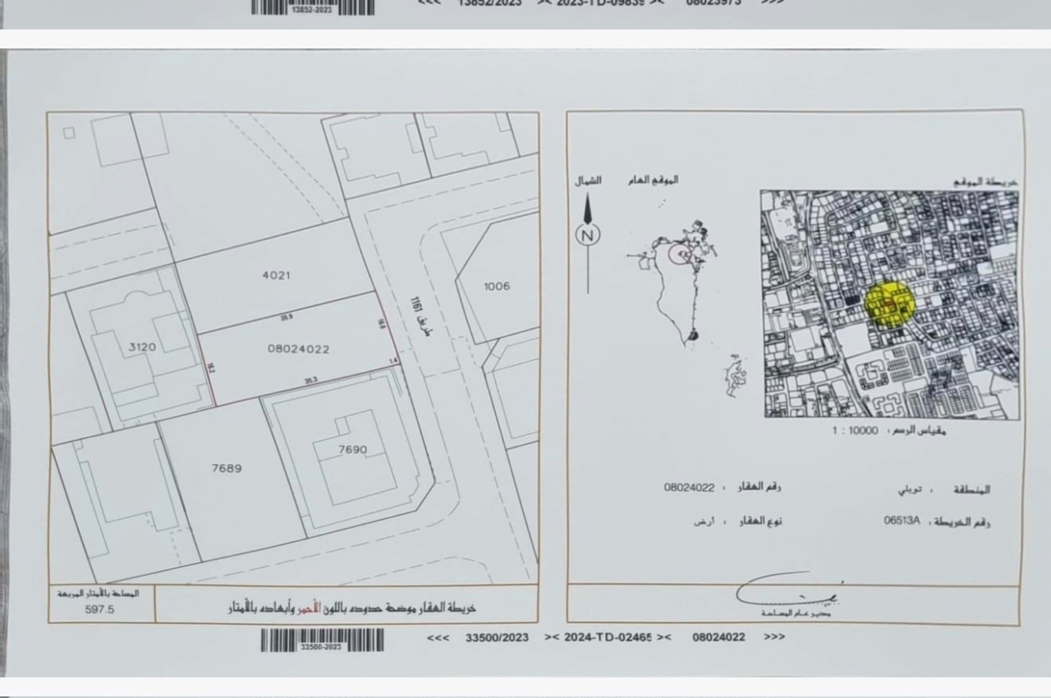The image size is (1051, 698).
Task: Click the barcode labeled 13852-2023 at top
Action: pyautogui.click(x=313, y=7)
